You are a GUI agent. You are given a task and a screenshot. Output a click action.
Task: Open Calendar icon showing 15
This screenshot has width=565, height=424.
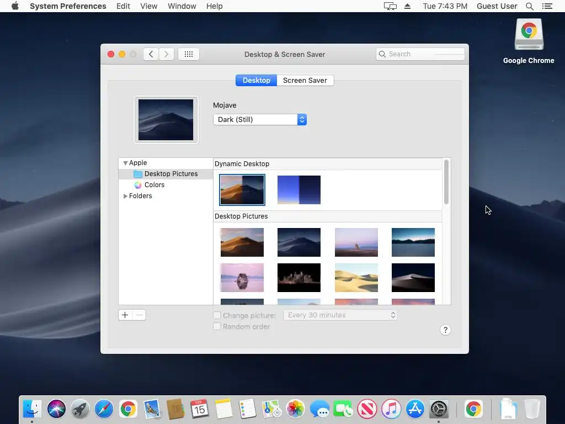(x=199, y=409)
